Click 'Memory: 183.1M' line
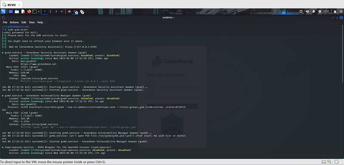Viewport: 344px width, 165px height. point(19,118)
